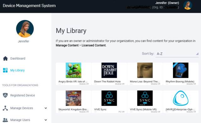
Task: Click the PC VR label on VIVE Sync
Action: coord(122,112)
